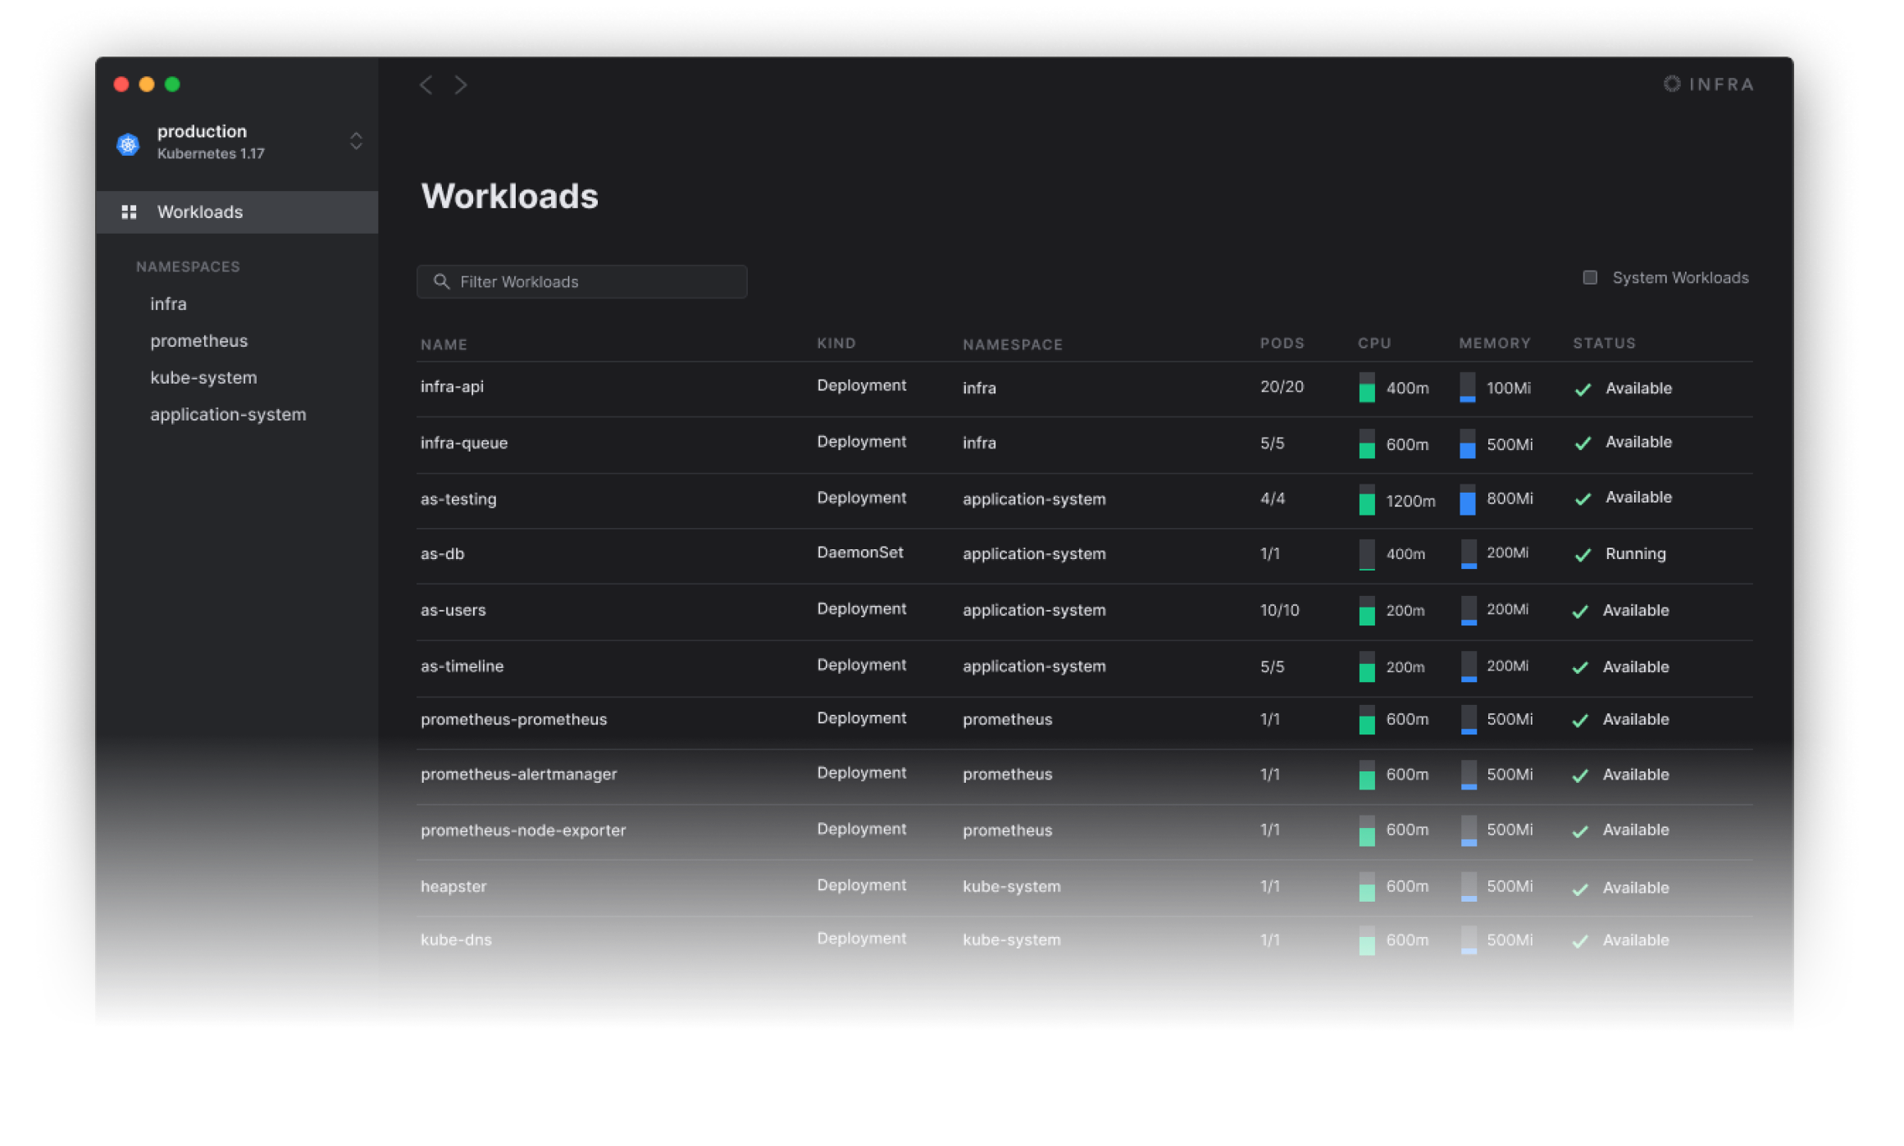Switch to the kube-system namespace
The image size is (1904, 1146).
tap(204, 377)
